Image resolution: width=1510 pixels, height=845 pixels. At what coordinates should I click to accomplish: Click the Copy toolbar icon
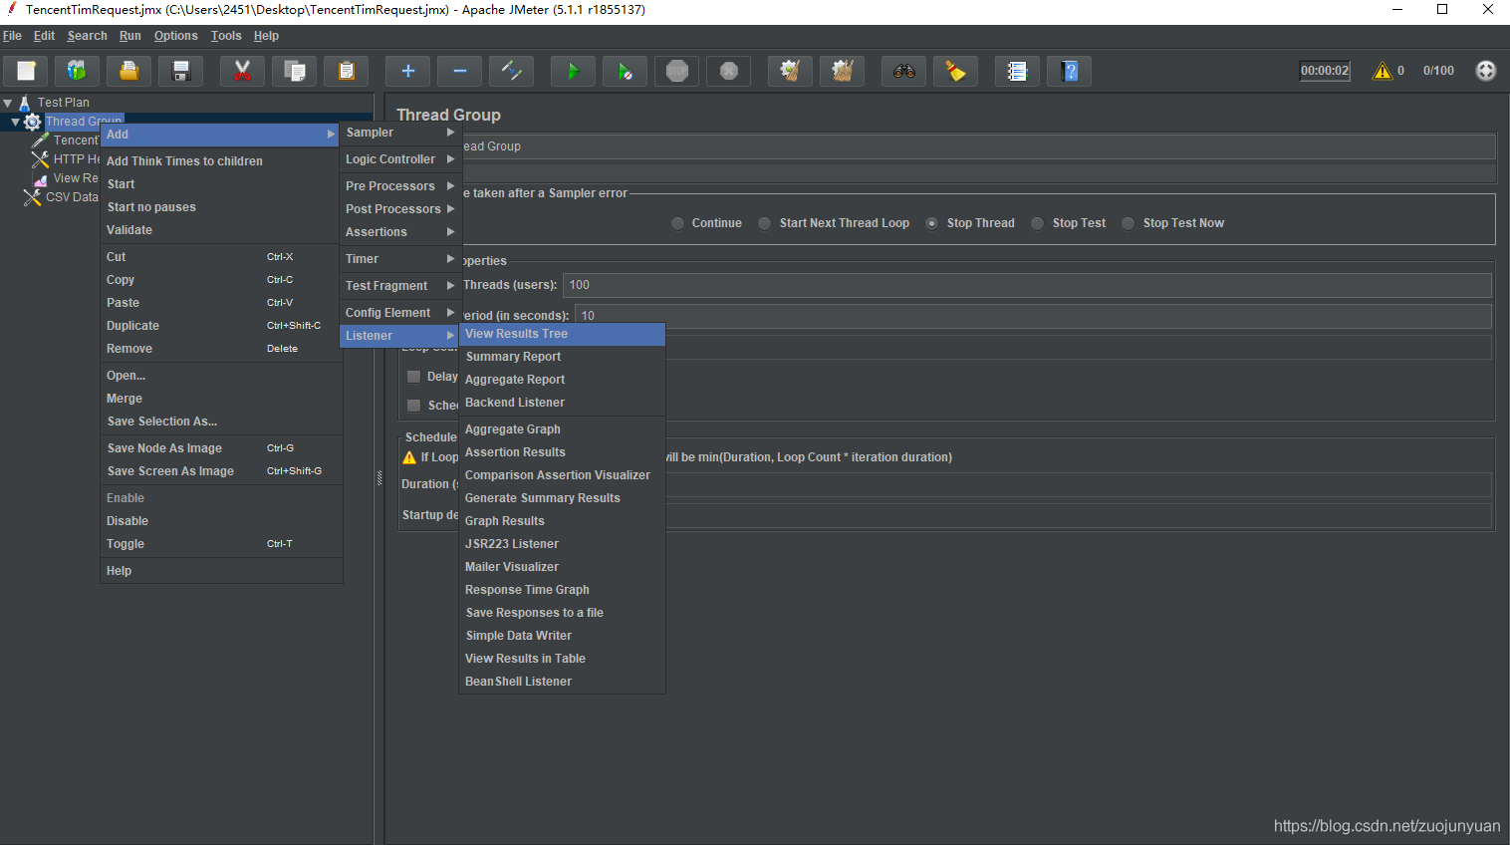(x=294, y=71)
